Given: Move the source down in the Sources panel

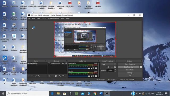Looking at the screenshot, I should pos(63,76).
